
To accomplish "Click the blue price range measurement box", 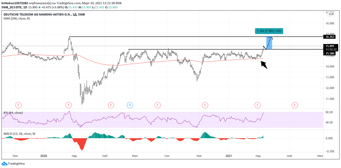I will (x=269, y=43).
